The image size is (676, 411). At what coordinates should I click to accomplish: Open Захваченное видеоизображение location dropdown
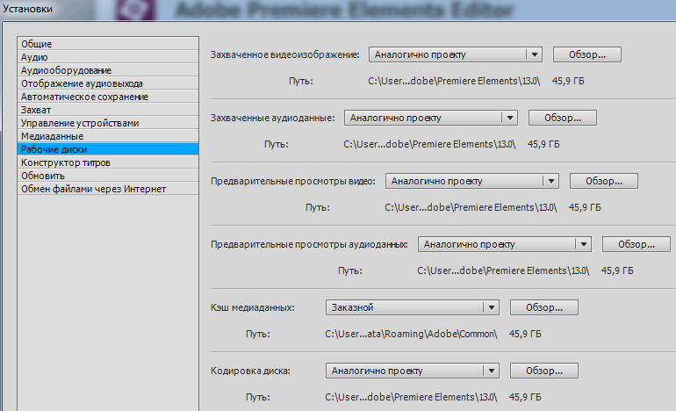pyautogui.click(x=456, y=54)
